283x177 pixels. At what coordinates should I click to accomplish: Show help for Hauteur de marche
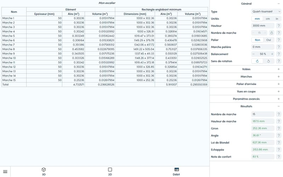tap(279, 121)
